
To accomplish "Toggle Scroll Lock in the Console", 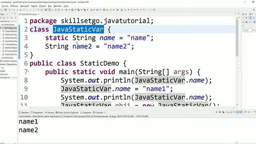I will (x=231, y=112).
